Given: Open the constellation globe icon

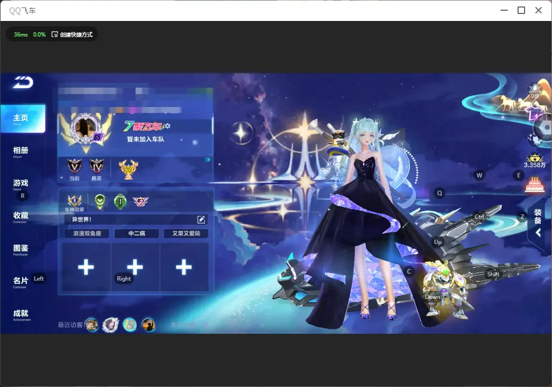Looking at the screenshot, I should point(535,140).
